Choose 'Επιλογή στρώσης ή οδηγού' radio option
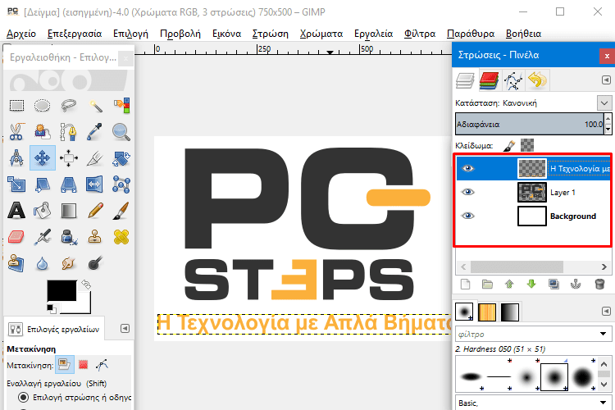Screen dimensions: 615x410 [24, 398]
